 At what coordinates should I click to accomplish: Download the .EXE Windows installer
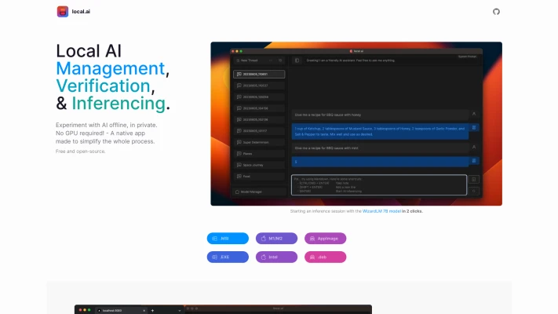pyautogui.click(x=228, y=257)
